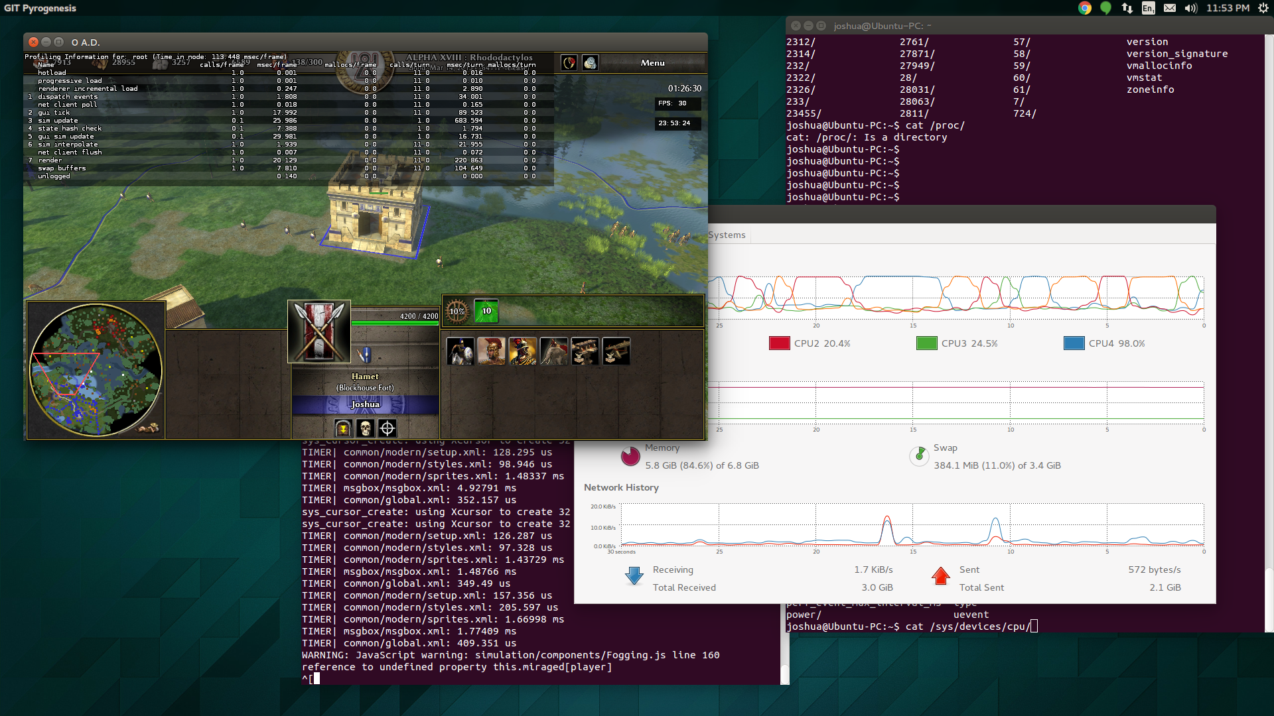Click the 23:53:24 real-time clock overlay

[677, 123]
